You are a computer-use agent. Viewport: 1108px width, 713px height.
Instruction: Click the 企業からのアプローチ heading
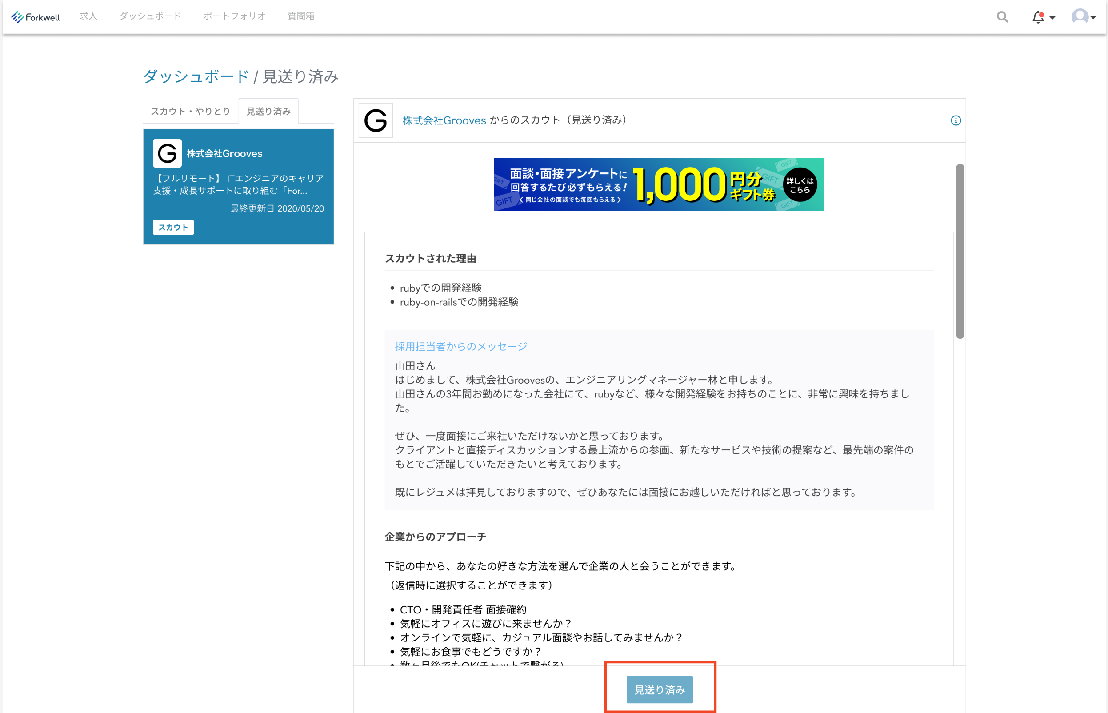coord(436,537)
